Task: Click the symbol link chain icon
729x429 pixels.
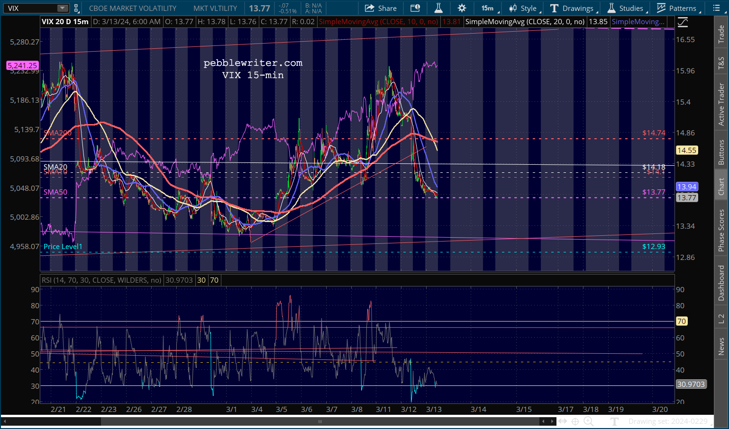Action: point(76,8)
